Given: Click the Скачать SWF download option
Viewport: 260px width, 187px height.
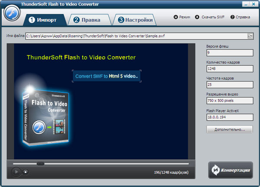Looking at the screenshot, I should tap(209, 17).
